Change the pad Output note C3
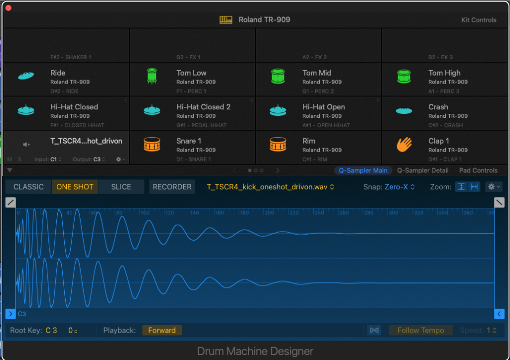 99,160
